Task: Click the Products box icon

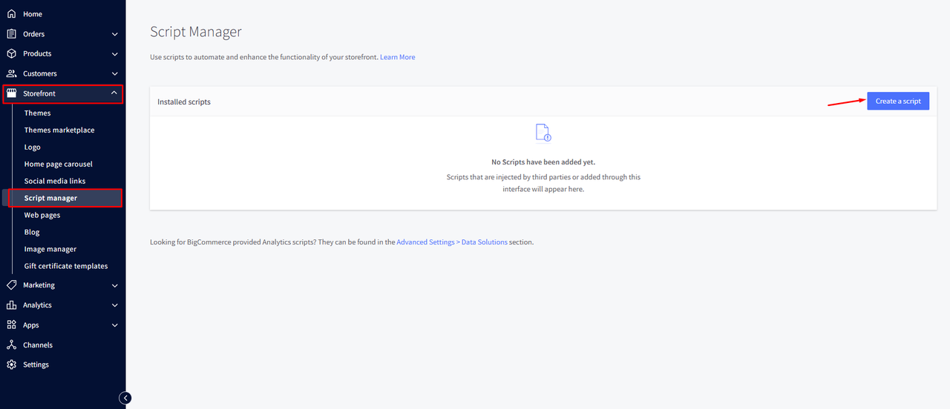Action: click(x=11, y=54)
